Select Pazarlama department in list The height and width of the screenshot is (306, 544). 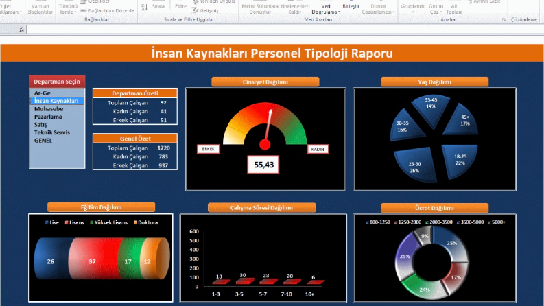point(57,117)
